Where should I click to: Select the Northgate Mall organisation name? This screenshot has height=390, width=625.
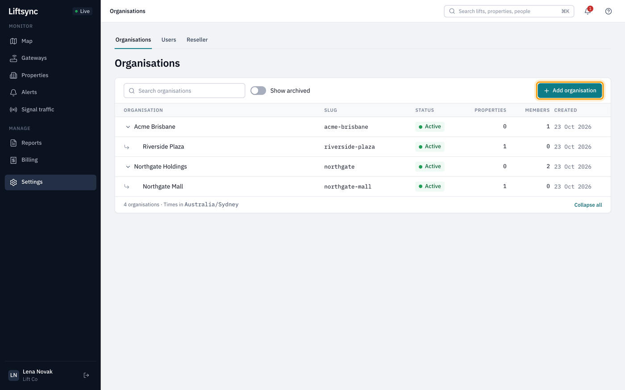coord(163,187)
